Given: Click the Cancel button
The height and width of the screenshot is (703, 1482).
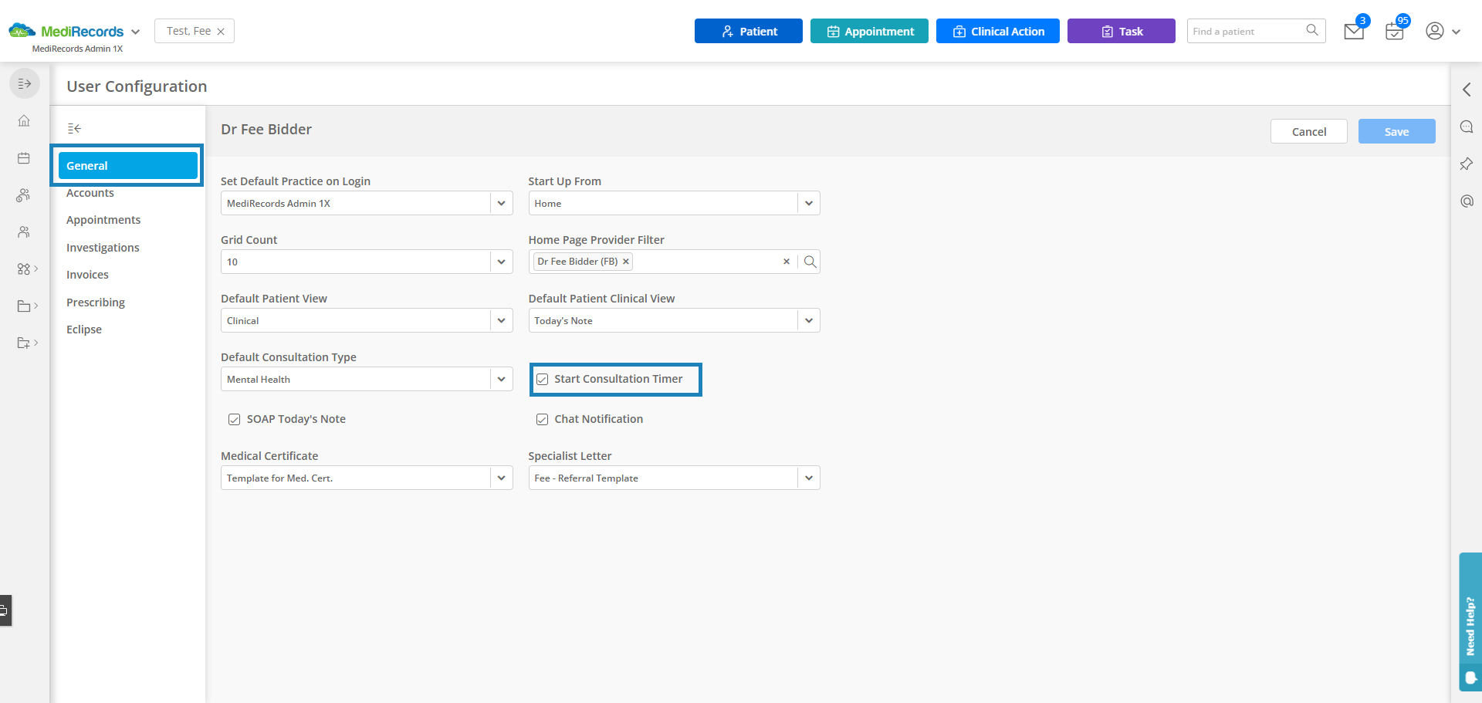Looking at the screenshot, I should click(1309, 131).
